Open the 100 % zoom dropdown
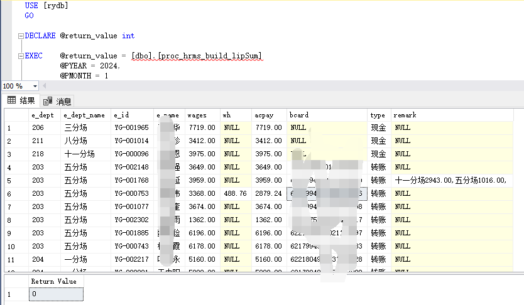 click(x=35, y=85)
